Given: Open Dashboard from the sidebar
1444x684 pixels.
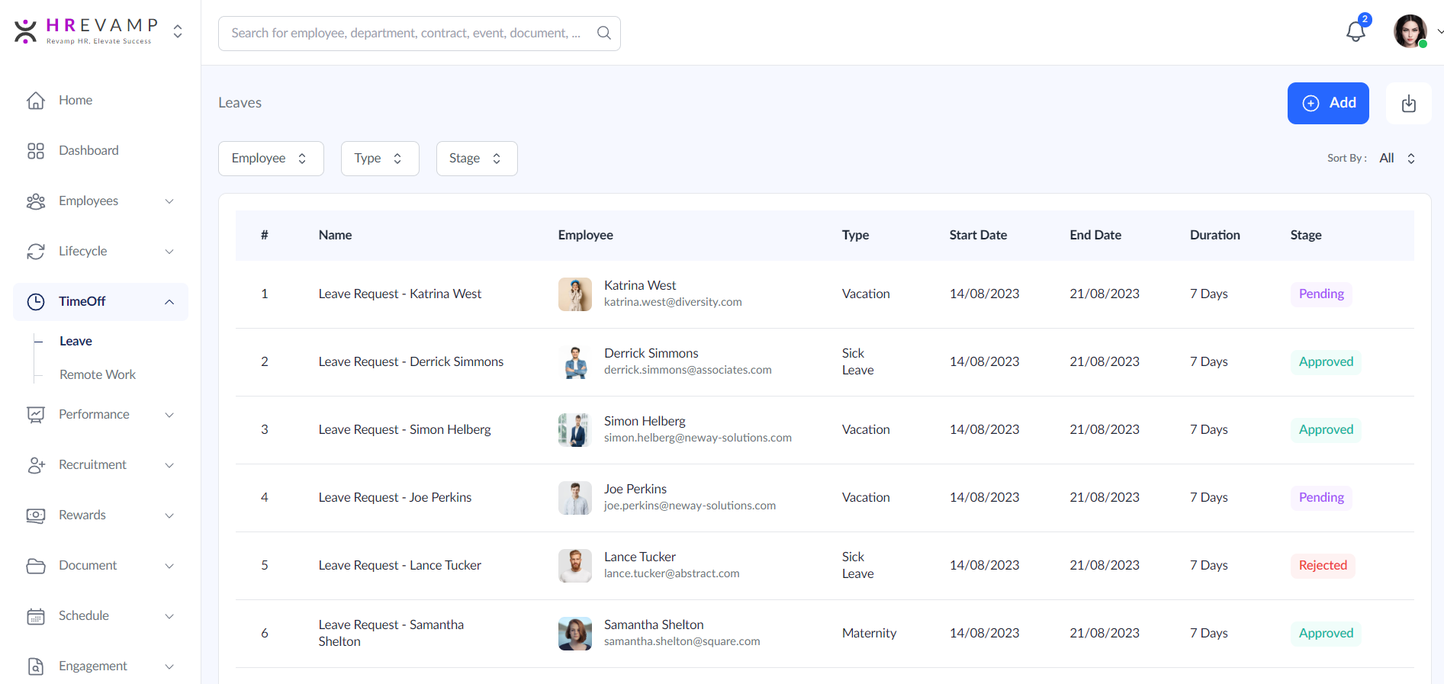Looking at the screenshot, I should coord(88,151).
